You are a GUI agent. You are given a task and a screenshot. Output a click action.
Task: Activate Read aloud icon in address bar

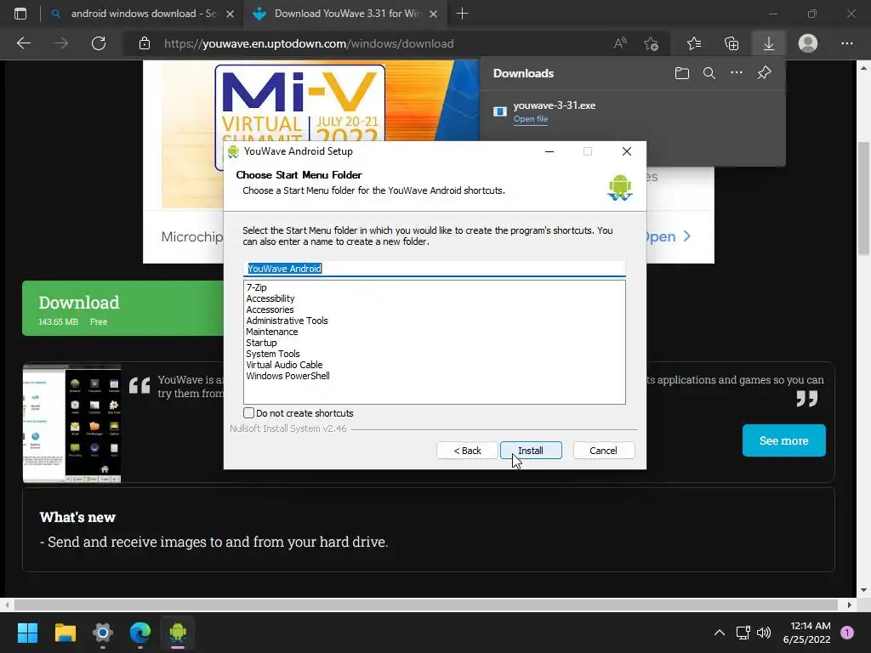[x=620, y=43]
